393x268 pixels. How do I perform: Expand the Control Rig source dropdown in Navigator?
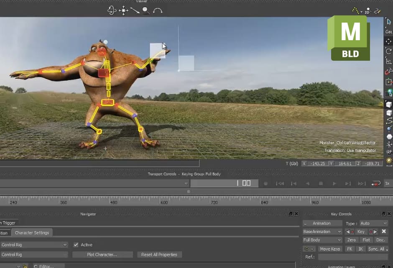click(x=65, y=244)
